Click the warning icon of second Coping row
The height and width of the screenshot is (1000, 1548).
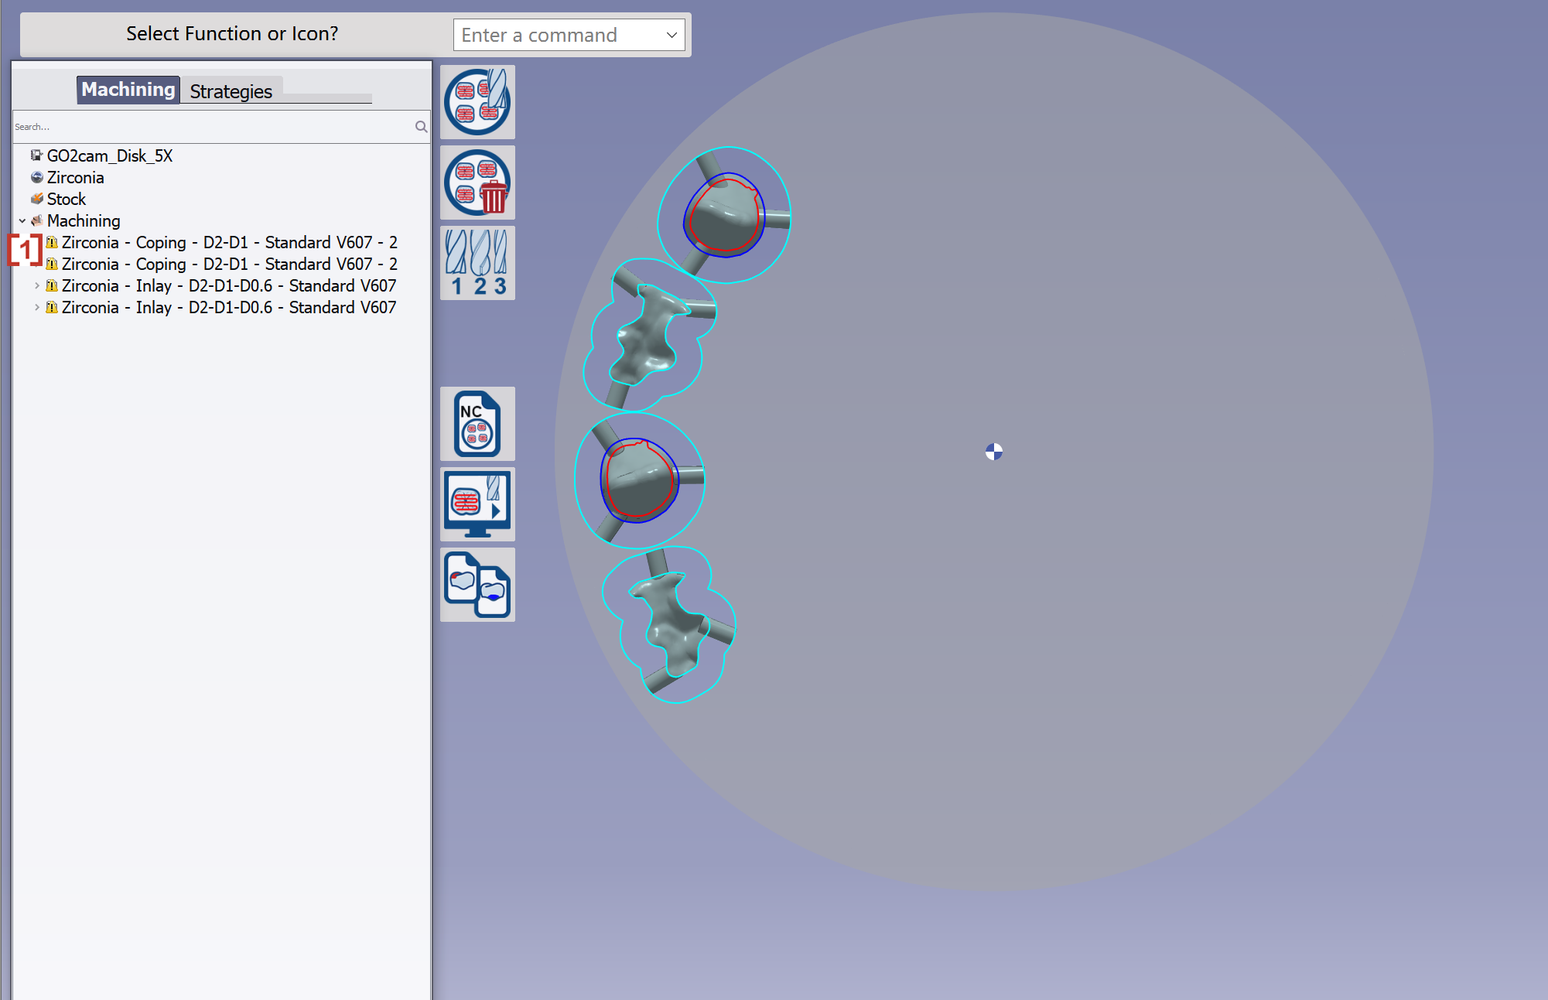52,264
